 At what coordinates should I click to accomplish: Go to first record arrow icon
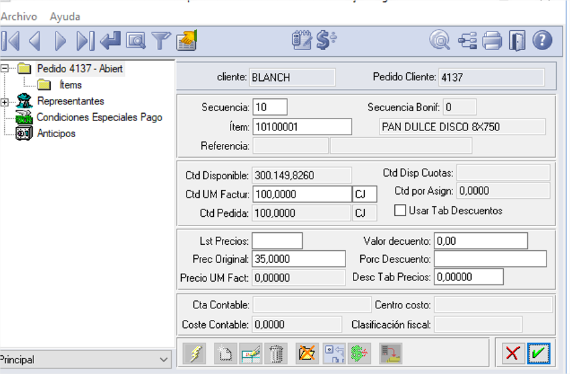(x=11, y=40)
